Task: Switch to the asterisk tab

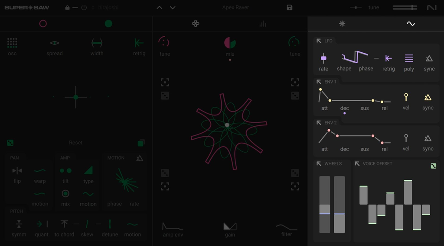Action: (342, 24)
